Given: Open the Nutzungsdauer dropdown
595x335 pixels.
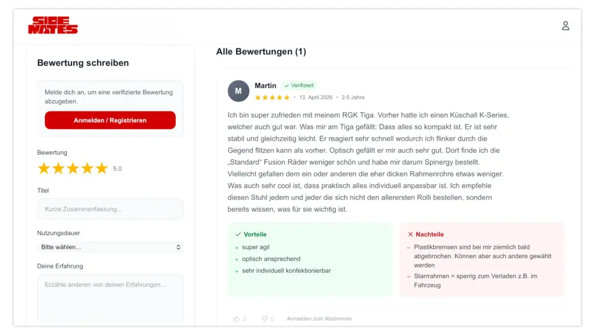Looking at the screenshot, I should click(x=110, y=247).
